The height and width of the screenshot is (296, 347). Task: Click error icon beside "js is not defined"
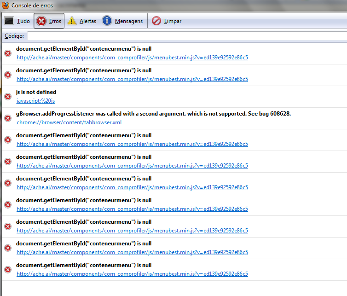[8, 97]
